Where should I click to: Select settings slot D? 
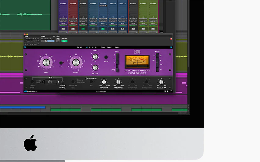point(96,47)
